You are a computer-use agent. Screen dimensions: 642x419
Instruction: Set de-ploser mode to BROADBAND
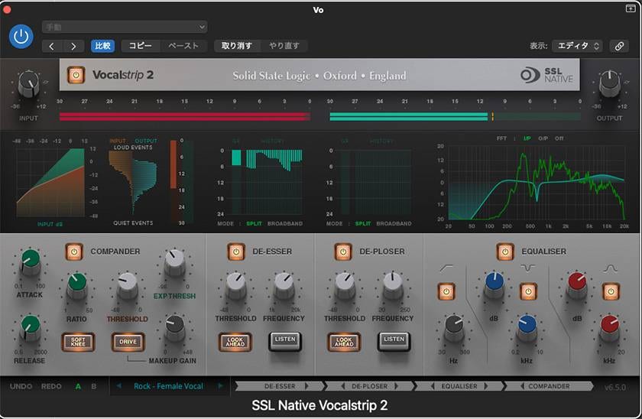coord(394,223)
